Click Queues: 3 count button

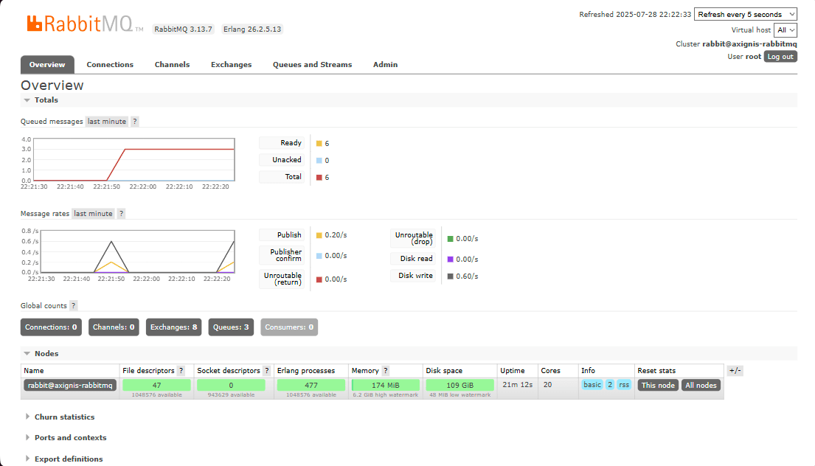pyautogui.click(x=231, y=327)
